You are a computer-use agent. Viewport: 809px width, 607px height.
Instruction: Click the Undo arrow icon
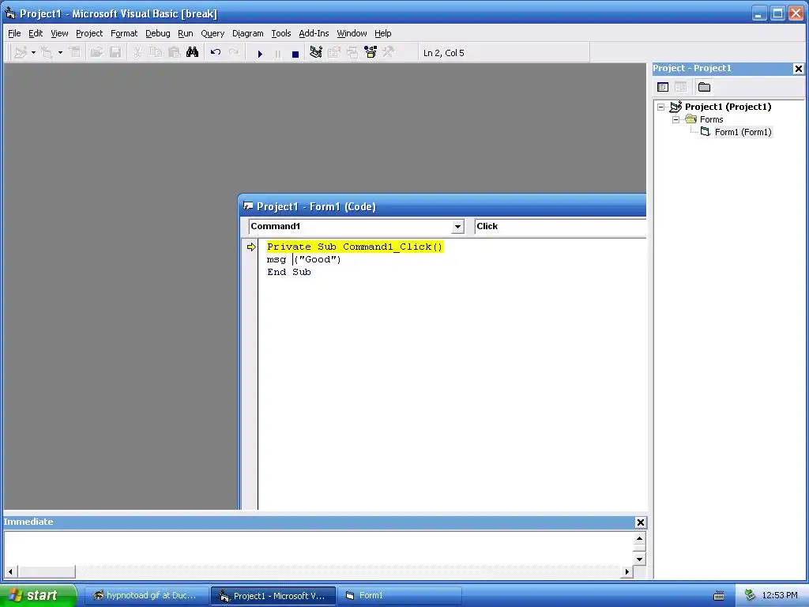[x=216, y=53]
